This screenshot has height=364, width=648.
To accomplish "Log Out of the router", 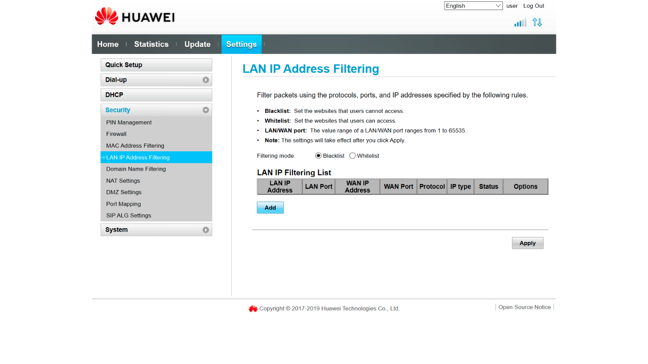I will (x=533, y=6).
